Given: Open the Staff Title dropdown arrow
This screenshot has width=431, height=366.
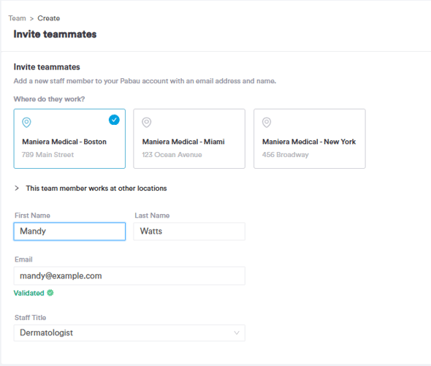Looking at the screenshot, I should pos(237,332).
